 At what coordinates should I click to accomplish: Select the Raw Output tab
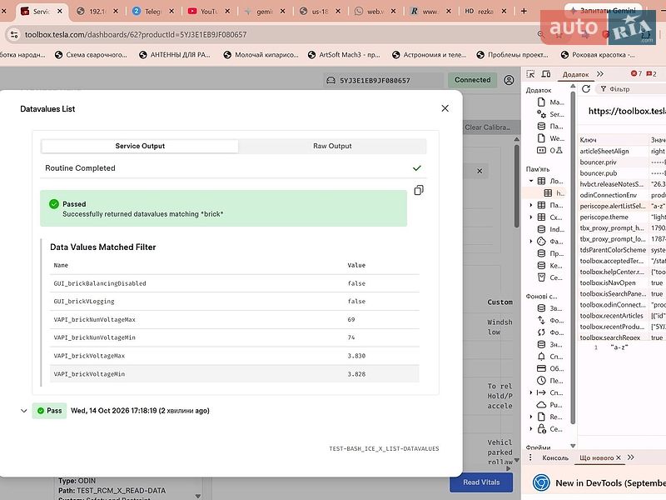click(x=332, y=146)
